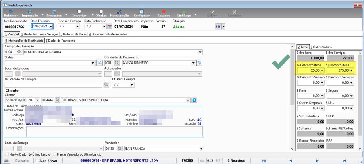364x164 pixels.
Task: Expand the Condição de Pagamento dropdown
Action: (x=193, y=63)
